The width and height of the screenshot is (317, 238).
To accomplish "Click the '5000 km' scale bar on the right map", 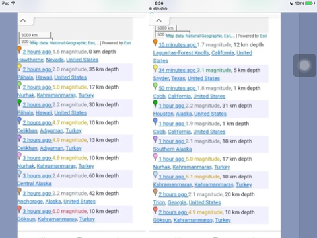I will (166, 28).
